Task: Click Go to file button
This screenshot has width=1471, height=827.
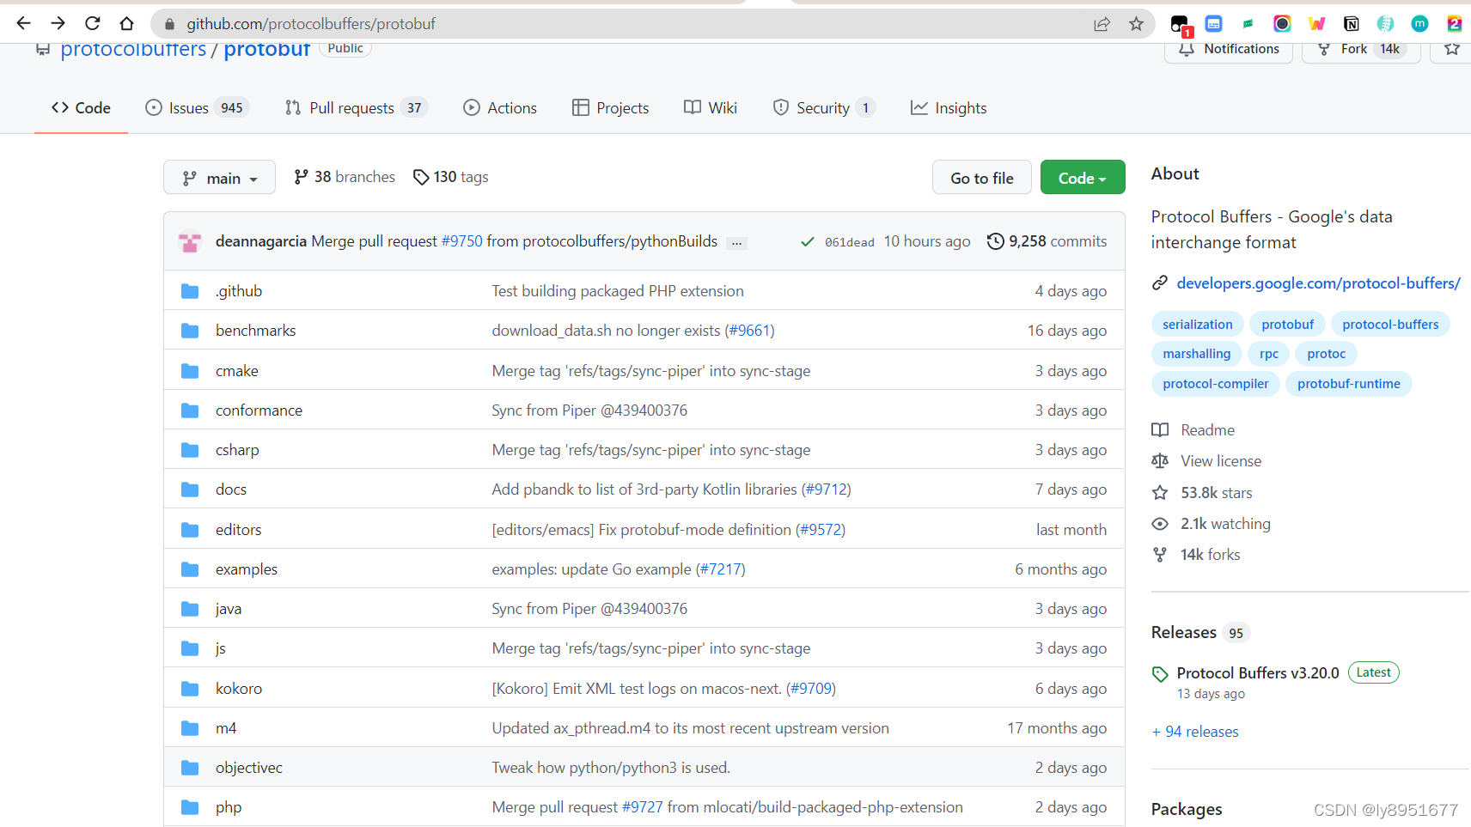Action: pos(982,177)
